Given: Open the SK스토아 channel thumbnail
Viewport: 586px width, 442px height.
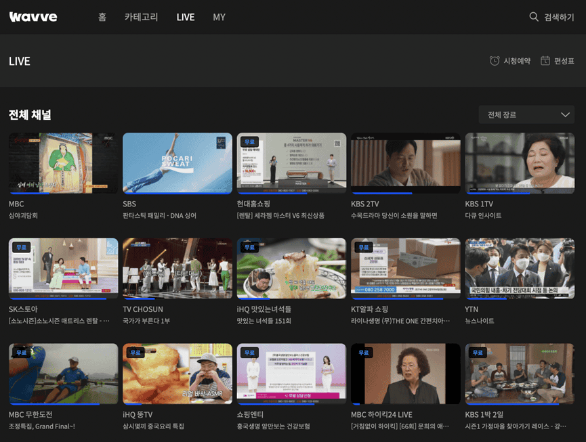Looking at the screenshot, I should point(63,269).
